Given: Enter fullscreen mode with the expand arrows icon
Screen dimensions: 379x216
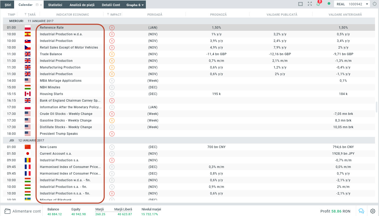Looking at the screenshot, I should coord(310,4).
